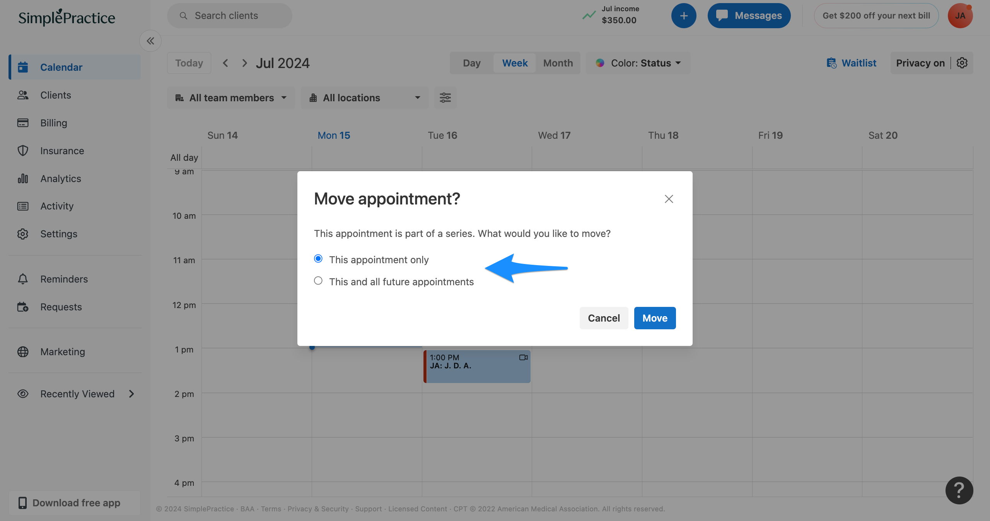990x521 pixels.
Task: Click the search magnifier icon
Action: pos(184,15)
